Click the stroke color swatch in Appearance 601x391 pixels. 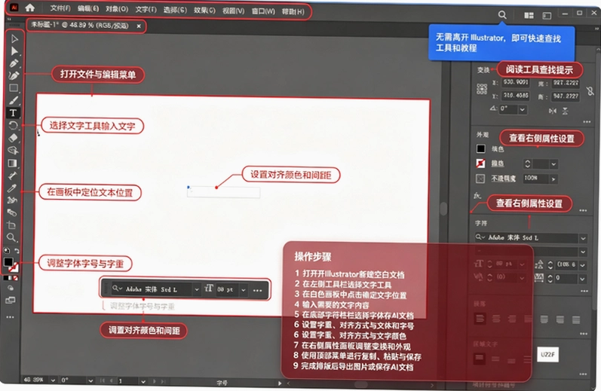point(480,163)
